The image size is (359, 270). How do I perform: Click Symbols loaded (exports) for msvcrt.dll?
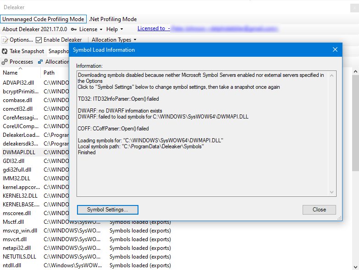tap(140, 239)
